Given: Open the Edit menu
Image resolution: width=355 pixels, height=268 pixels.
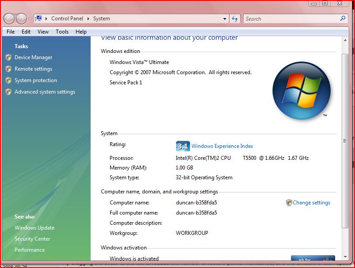Looking at the screenshot, I should point(26,32).
